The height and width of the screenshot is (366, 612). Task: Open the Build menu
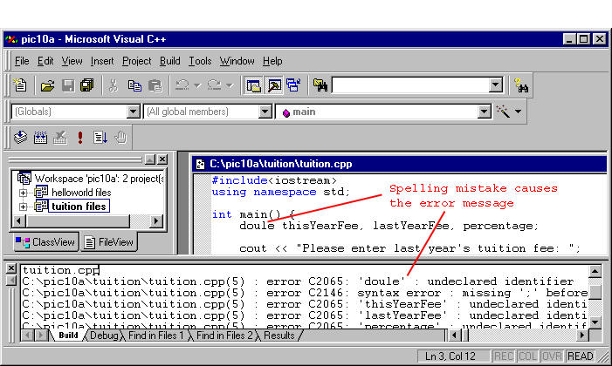tap(169, 61)
